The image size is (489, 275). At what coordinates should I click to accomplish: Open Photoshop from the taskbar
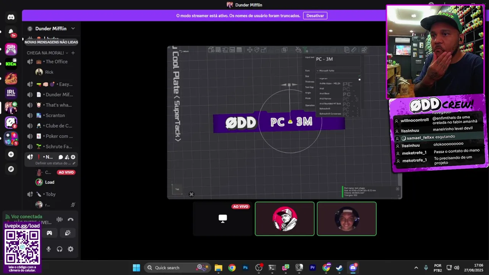[x=246, y=268]
